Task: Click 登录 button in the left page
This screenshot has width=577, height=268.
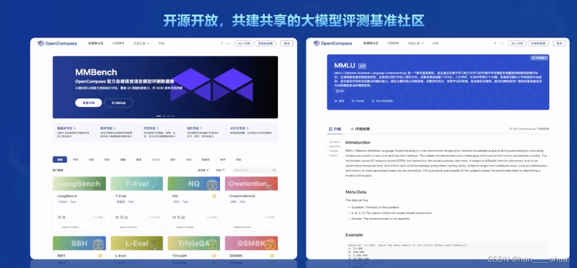Action: click(x=287, y=44)
